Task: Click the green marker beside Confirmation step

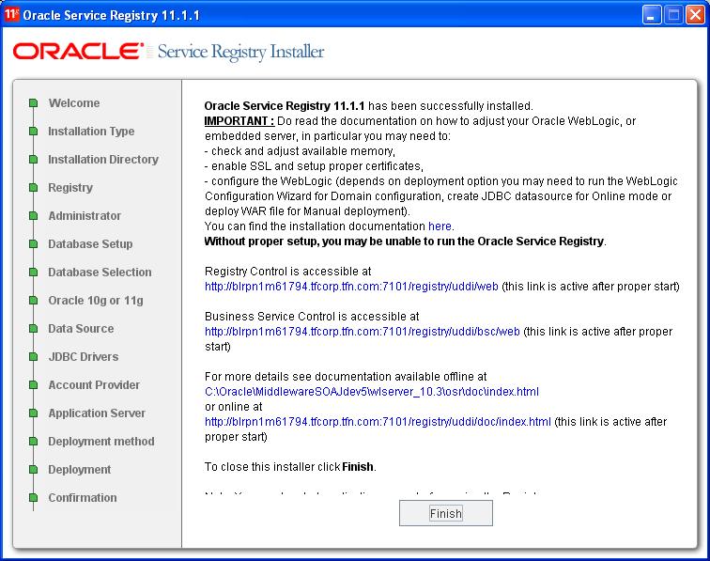Action: 33,497
